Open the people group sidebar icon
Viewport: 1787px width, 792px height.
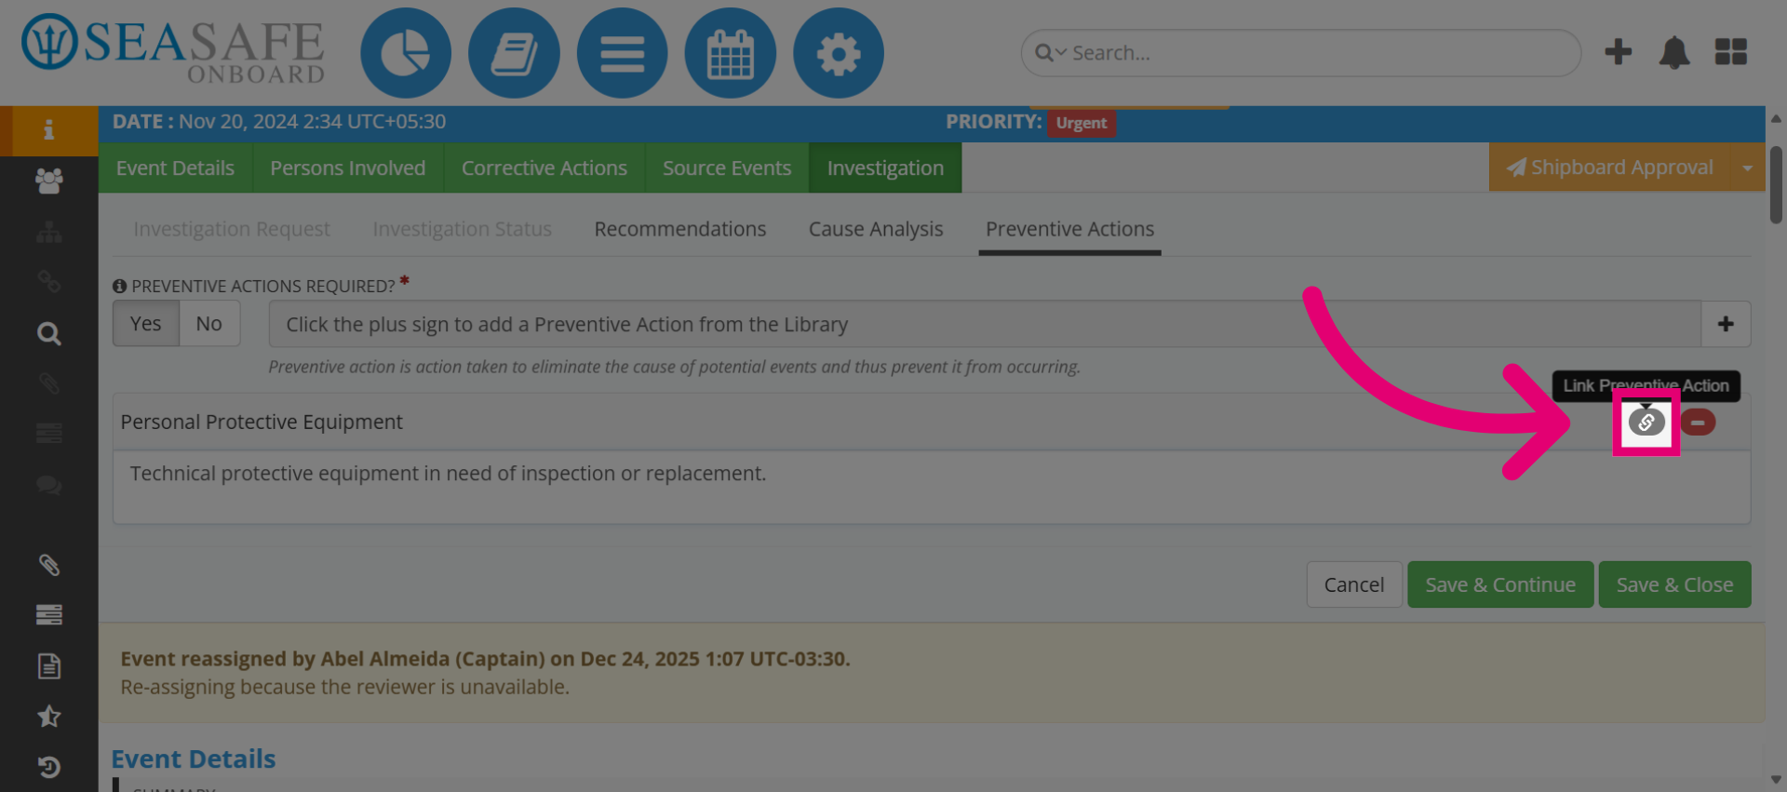48,181
